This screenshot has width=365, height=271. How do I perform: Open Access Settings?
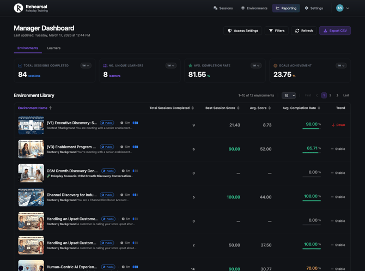click(x=243, y=31)
